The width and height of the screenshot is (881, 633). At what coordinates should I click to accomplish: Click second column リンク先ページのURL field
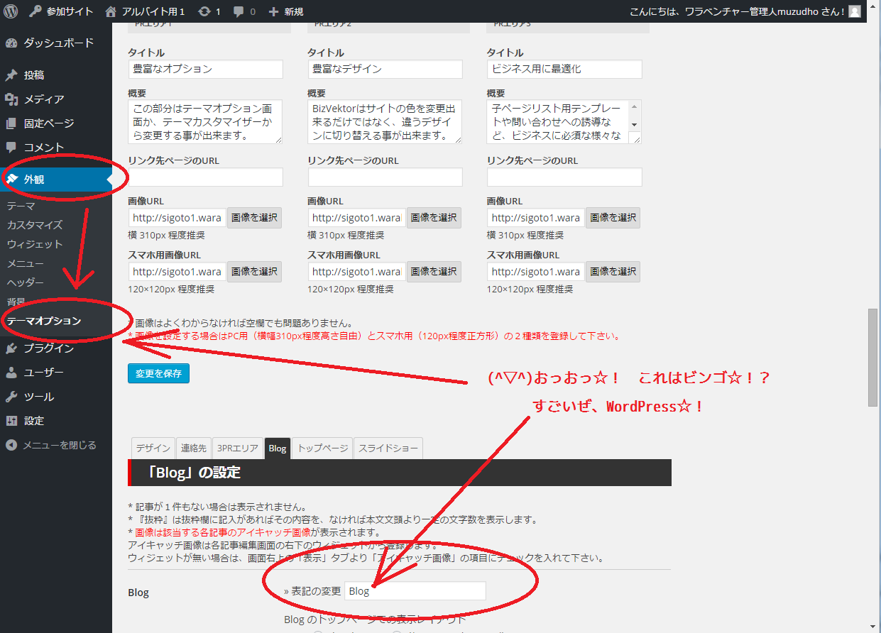pos(385,177)
